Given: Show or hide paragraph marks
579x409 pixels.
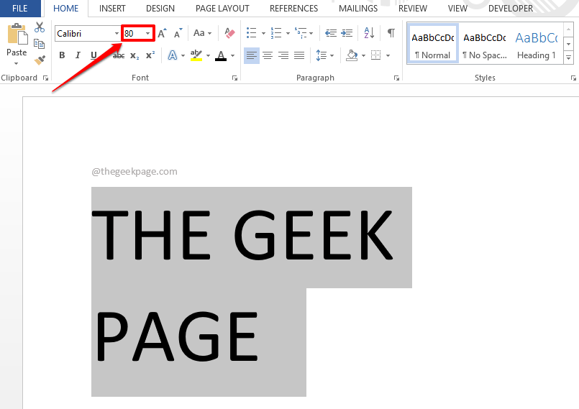Looking at the screenshot, I should (391, 34).
